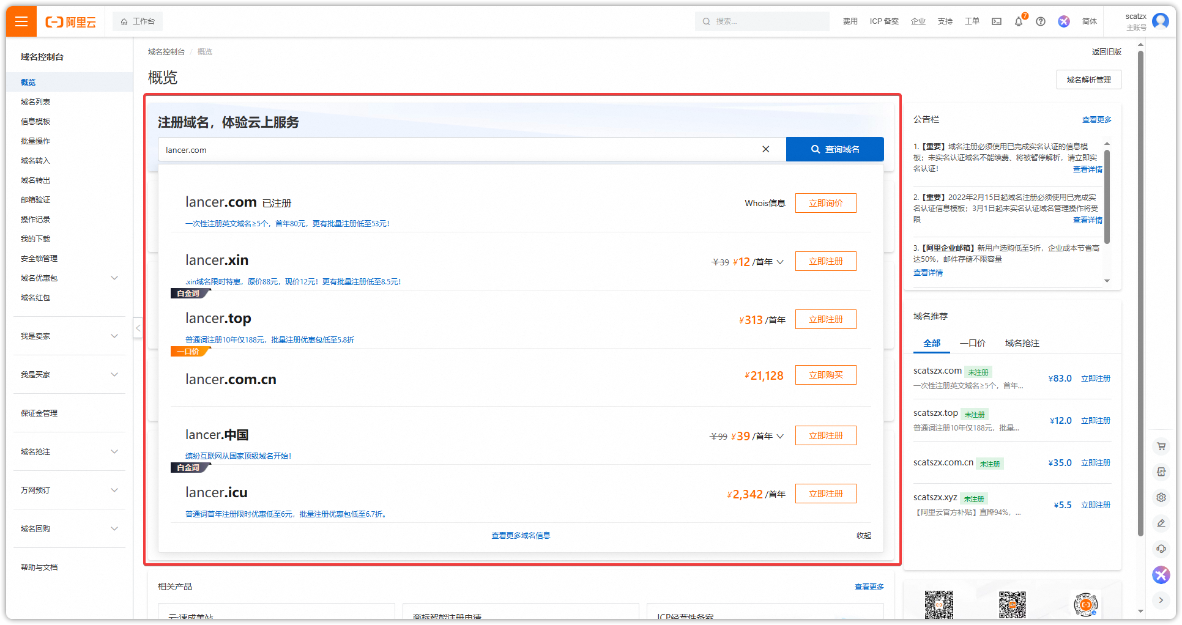Collapse the left sidebar handle
Viewport: 1182px width, 625px height.
(x=138, y=328)
